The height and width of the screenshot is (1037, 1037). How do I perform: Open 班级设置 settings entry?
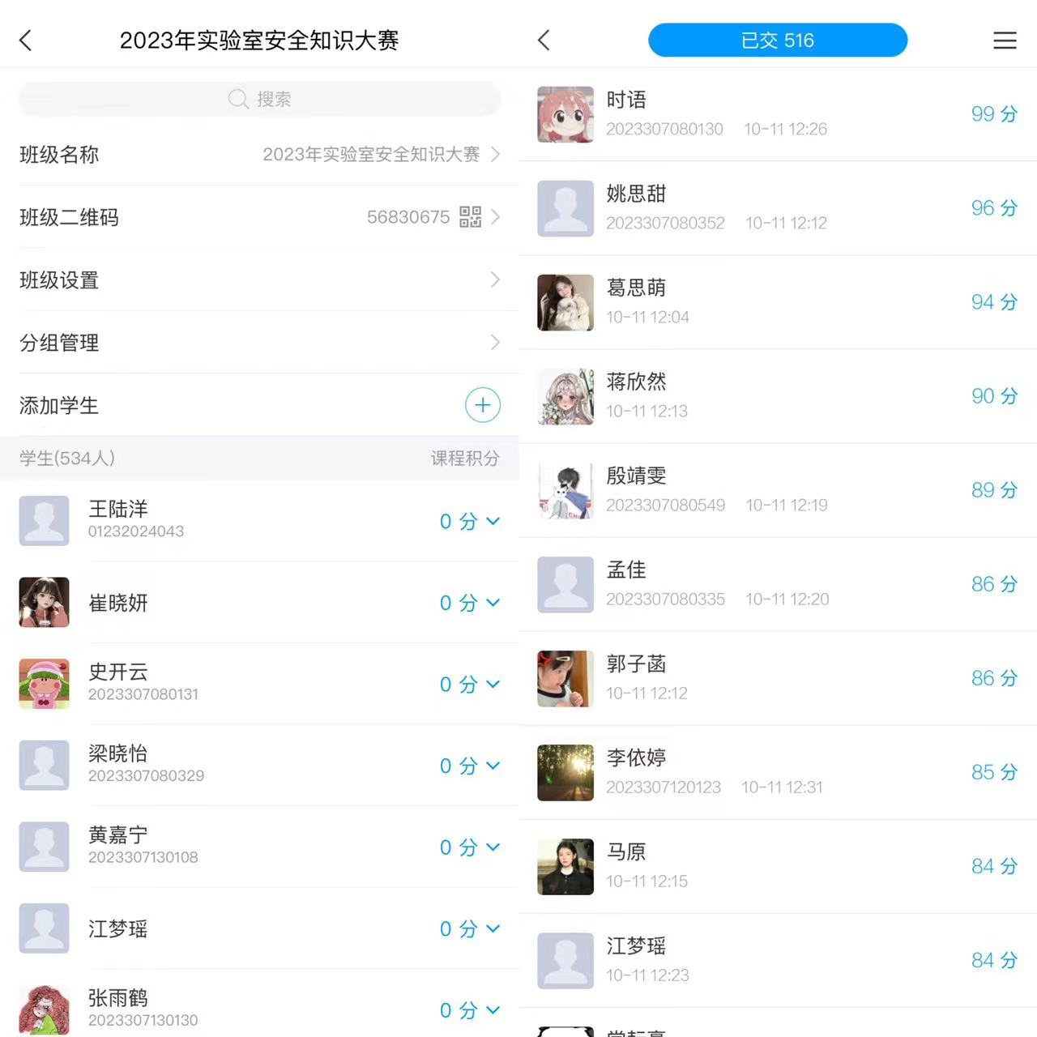click(x=259, y=280)
